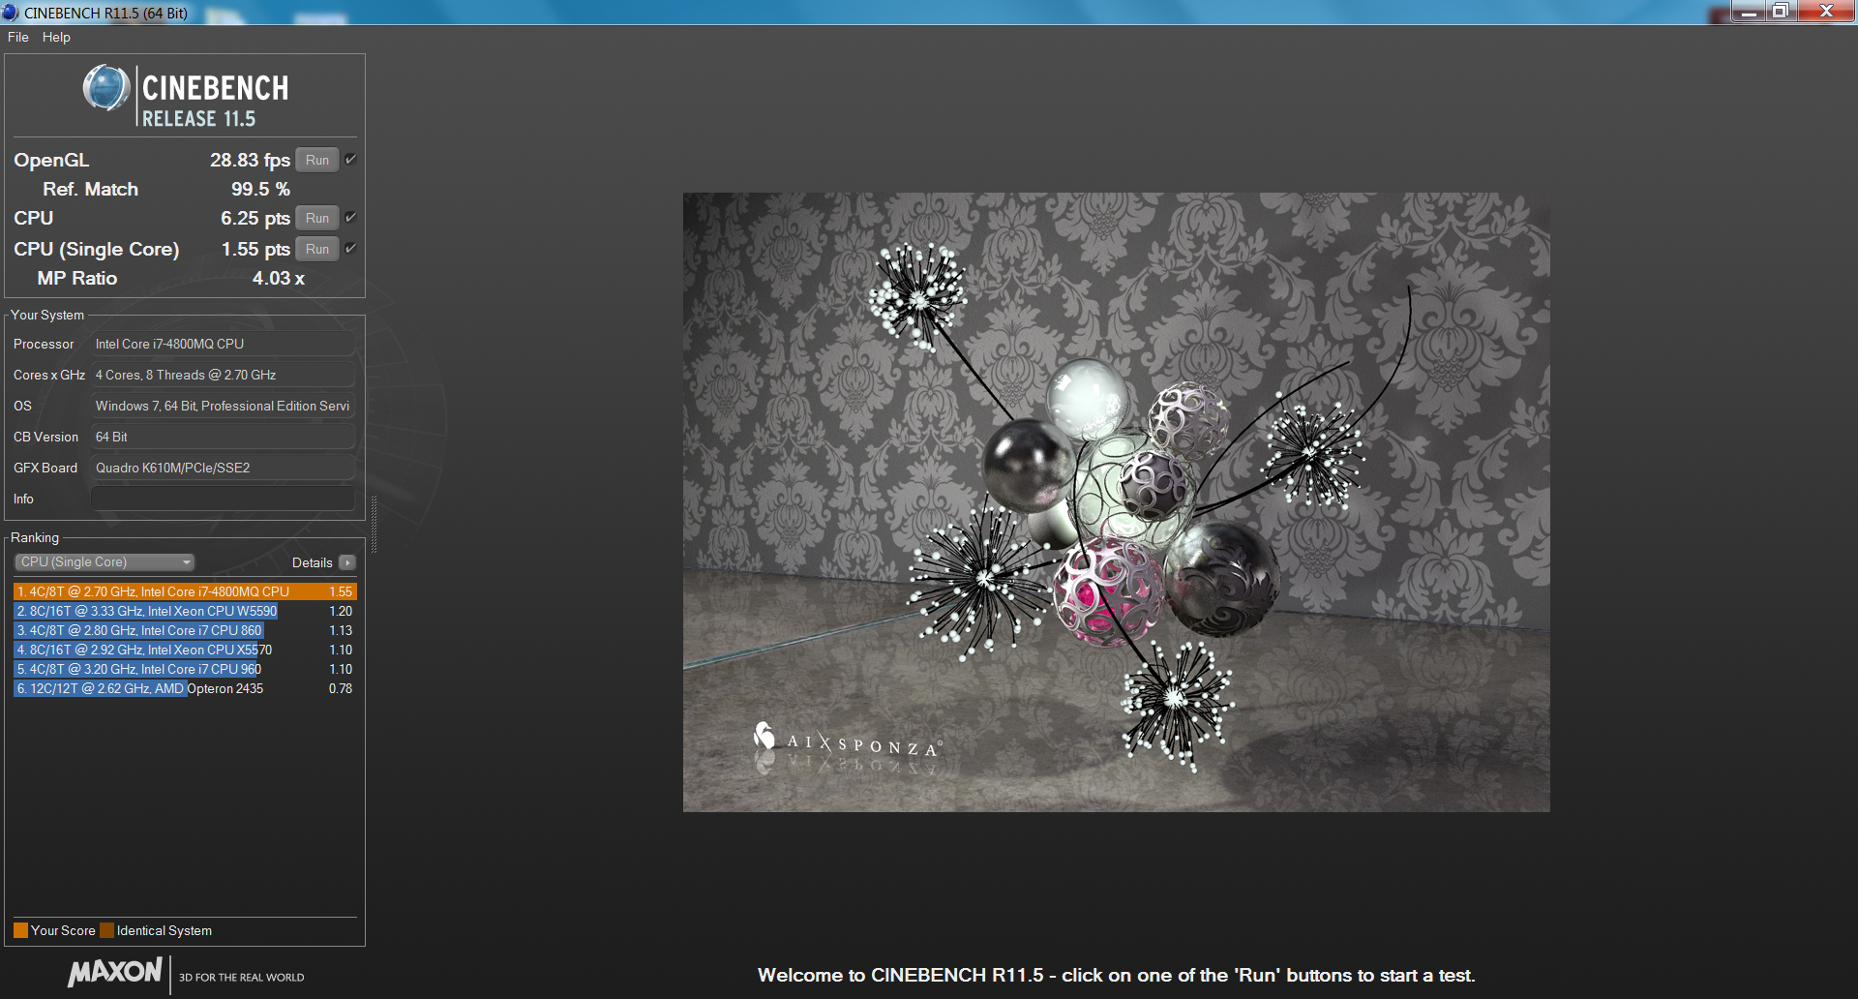Click the Cinebench title bar app icon
This screenshot has width=1858, height=999.
point(11,13)
